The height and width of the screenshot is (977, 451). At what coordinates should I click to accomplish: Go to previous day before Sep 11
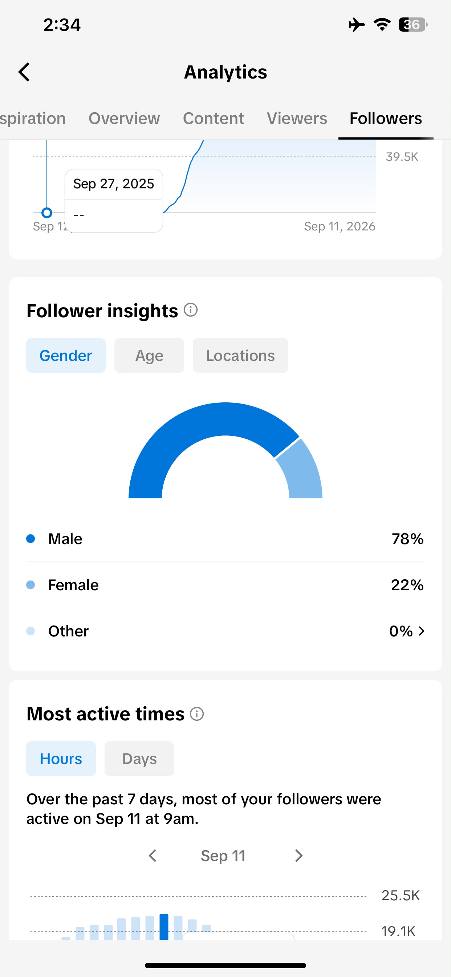tap(153, 856)
